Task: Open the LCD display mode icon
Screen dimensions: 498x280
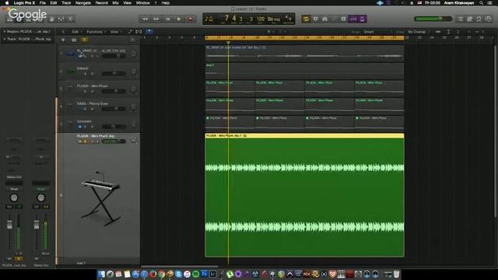Action: point(209,19)
